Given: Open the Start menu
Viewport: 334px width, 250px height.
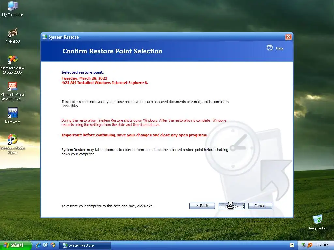Looking at the screenshot, I should click(16, 245).
